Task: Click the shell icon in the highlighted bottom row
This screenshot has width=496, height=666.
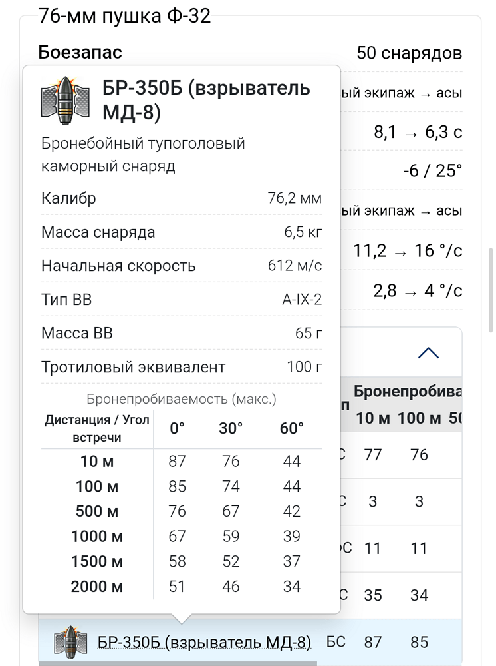Action: 70,642
